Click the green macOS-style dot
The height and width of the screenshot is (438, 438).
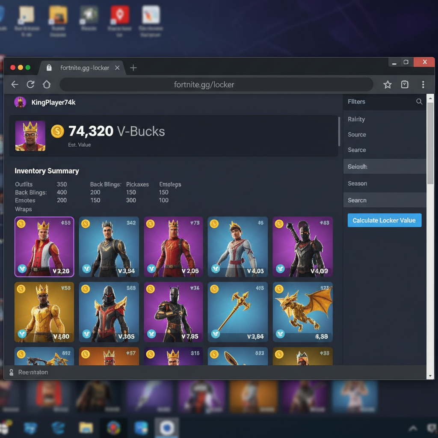[x=28, y=67]
